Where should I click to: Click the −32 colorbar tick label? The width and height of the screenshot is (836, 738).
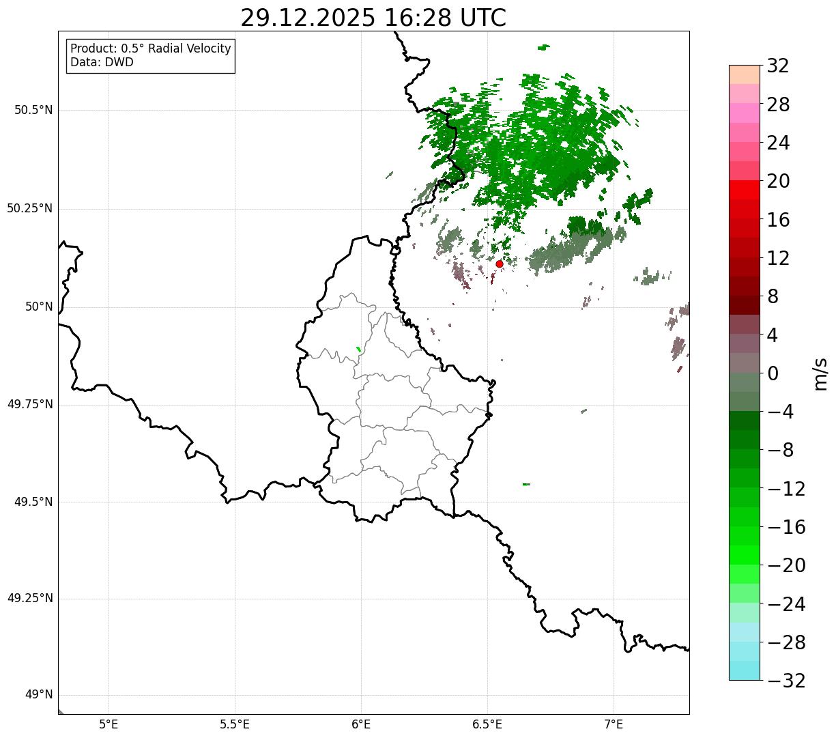[x=785, y=681]
